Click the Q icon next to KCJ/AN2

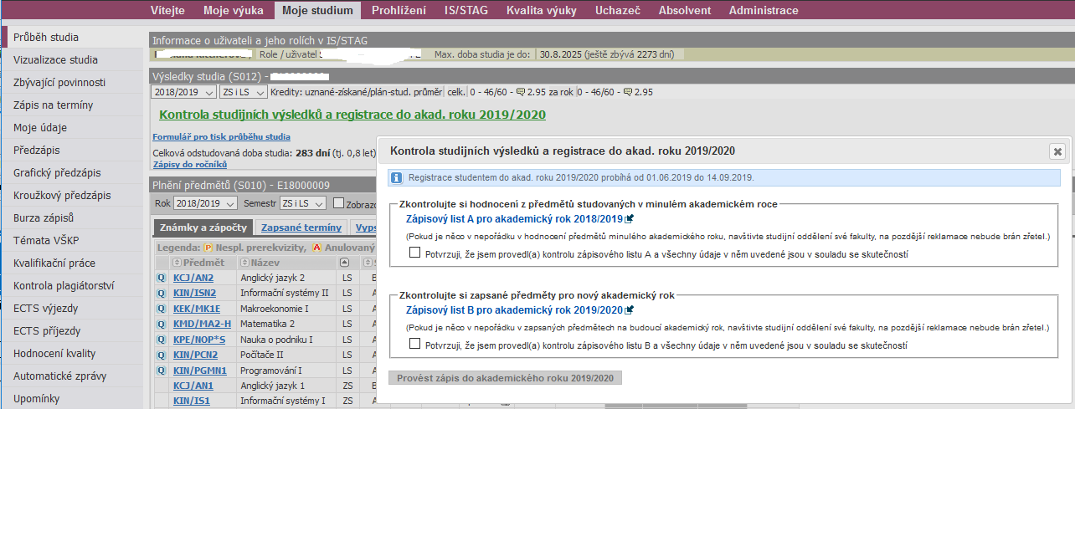tap(161, 278)
